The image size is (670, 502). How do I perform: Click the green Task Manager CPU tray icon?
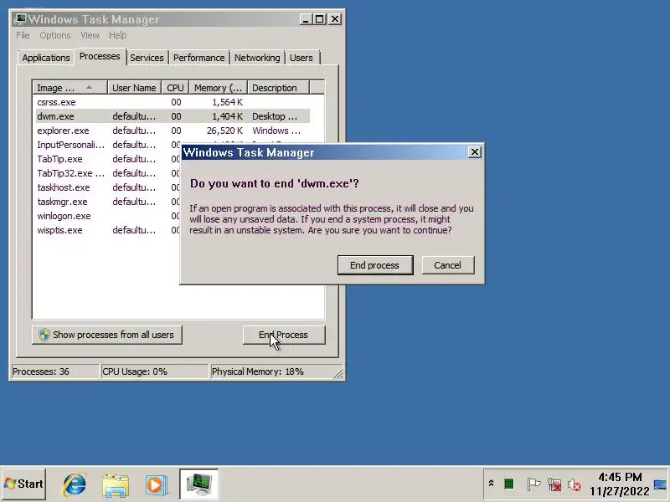[x=508, y=484]
